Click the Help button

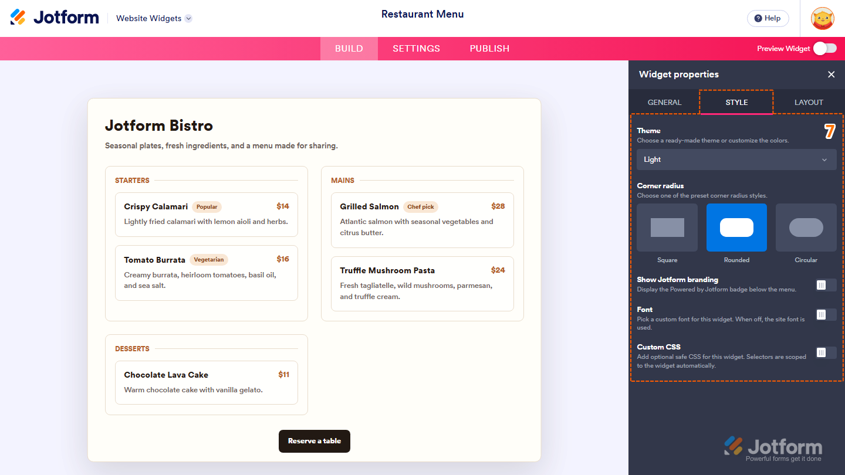768,18
